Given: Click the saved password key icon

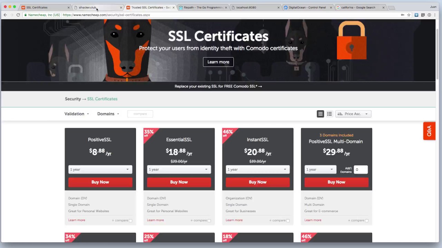Looking at the screenshot, I should pos(402,15).
